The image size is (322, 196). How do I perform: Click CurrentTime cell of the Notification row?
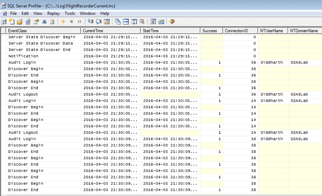[111, 56]
